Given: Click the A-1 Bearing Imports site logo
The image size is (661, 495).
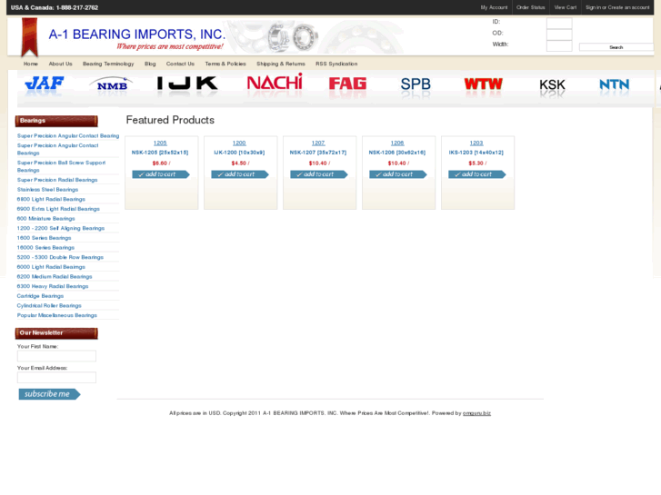Looking at the screenshot, I should pos(136,38).
